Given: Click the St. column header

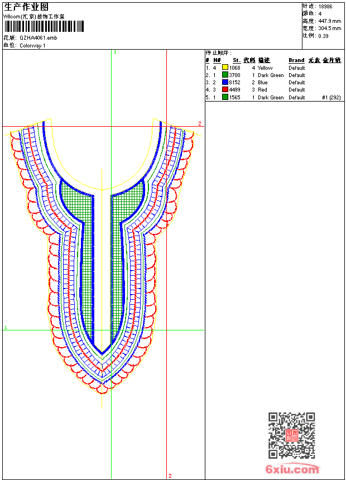Looking at the screenshot, I should pyautogui.click(x=237, y=60).
